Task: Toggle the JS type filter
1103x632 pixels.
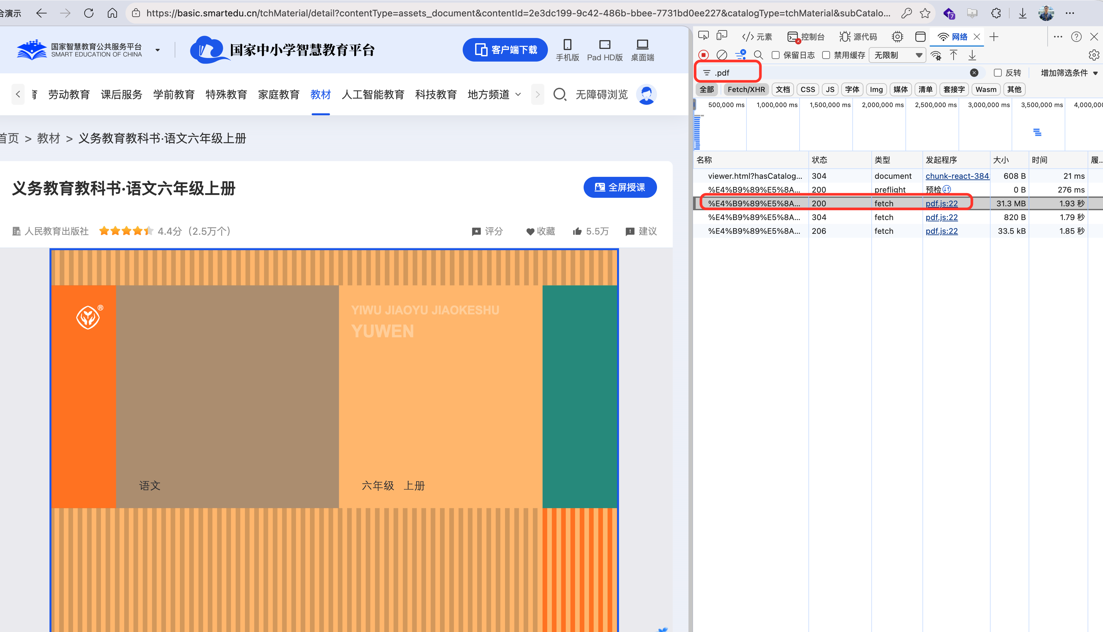Action: 830,89
